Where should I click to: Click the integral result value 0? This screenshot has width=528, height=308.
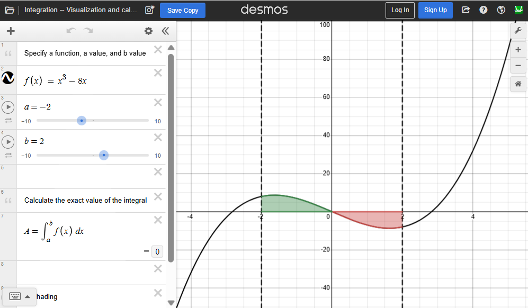point(157,251)
